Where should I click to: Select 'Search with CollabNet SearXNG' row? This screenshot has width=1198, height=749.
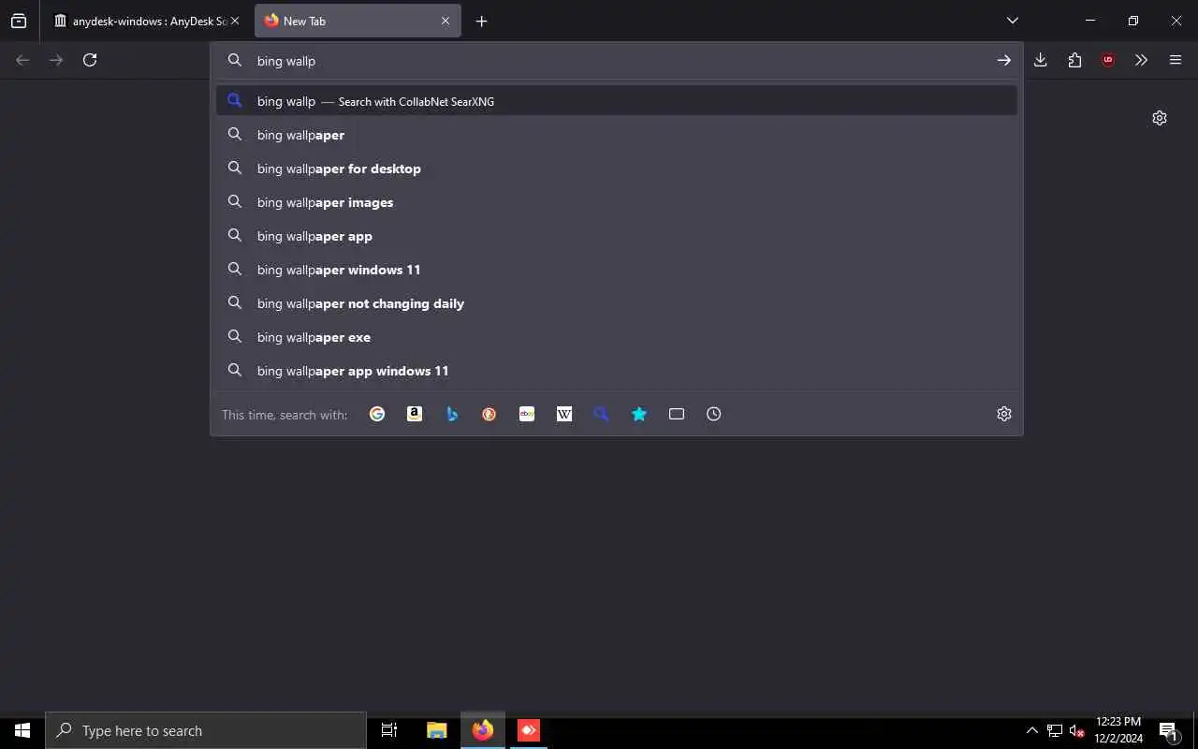617,101
